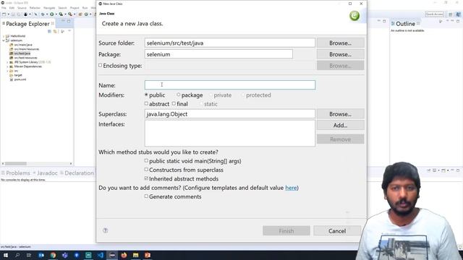Open the File menu in Eclipse
The width and height of the screenshot is (463, 260).
(4, 8)
